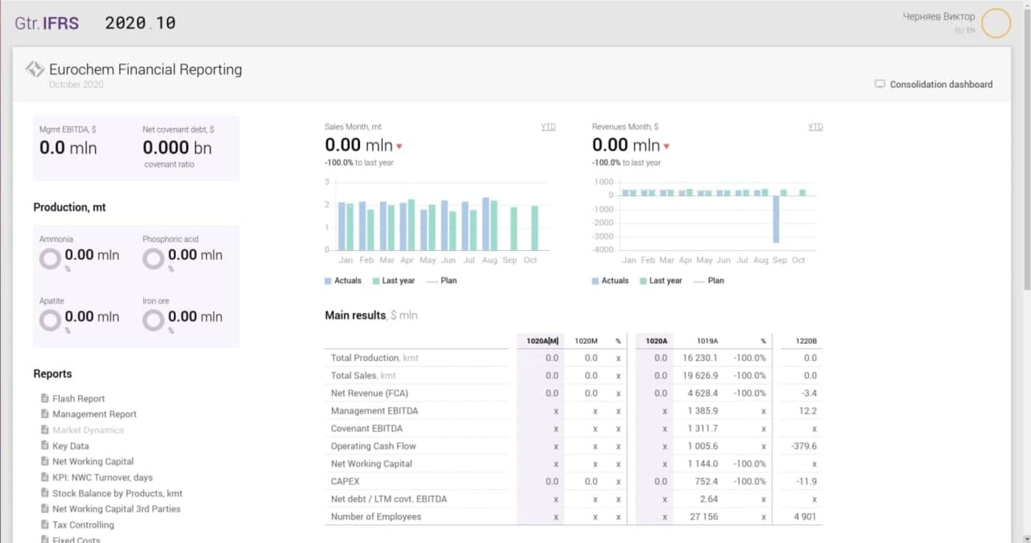Toggle YTD view for Sales chart
Image resolution: width=1031 pixels, height=543 pixels.
coord(548,127)
